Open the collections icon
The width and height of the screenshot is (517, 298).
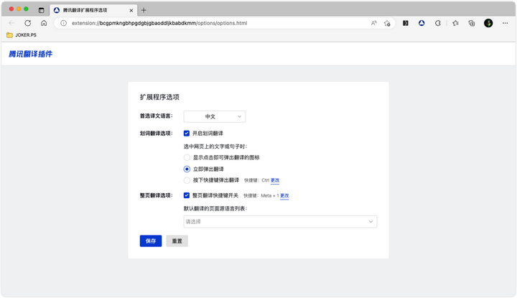[x=472, y=23]
